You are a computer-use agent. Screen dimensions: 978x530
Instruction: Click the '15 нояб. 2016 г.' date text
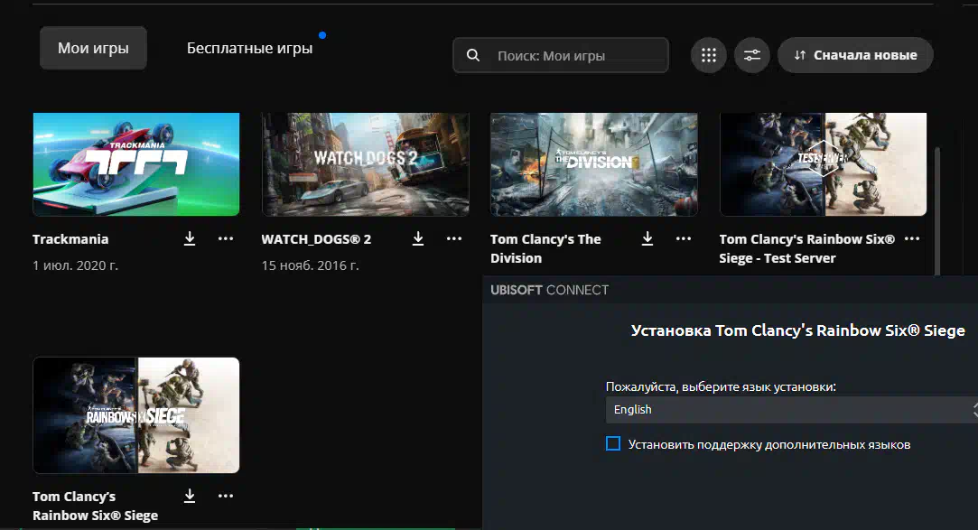[x=310, y=265]
